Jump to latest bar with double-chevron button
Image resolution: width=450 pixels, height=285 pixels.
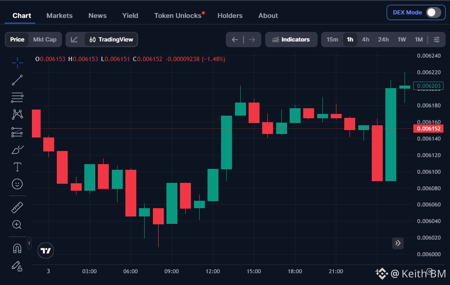[398, 243]
